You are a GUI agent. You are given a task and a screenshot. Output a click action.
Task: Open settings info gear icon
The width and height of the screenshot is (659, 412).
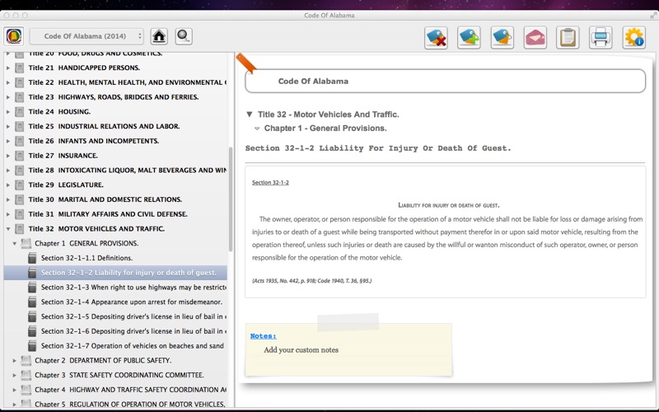[633, 38]
